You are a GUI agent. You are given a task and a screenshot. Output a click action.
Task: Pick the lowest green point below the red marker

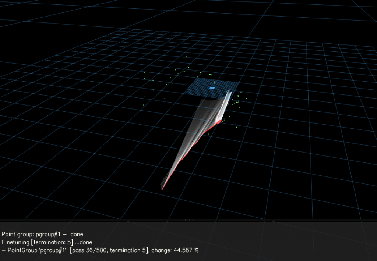coord(209,135)
